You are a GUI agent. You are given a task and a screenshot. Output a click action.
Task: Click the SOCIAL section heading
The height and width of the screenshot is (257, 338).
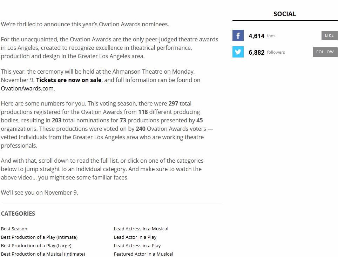point(285,14)
